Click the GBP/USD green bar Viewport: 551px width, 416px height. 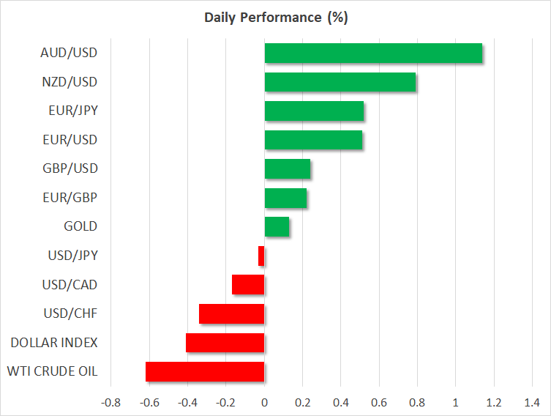[287, 169]
